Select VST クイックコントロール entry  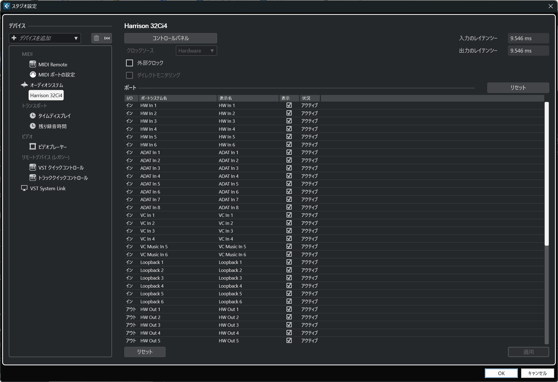click(x=61, y=168)
